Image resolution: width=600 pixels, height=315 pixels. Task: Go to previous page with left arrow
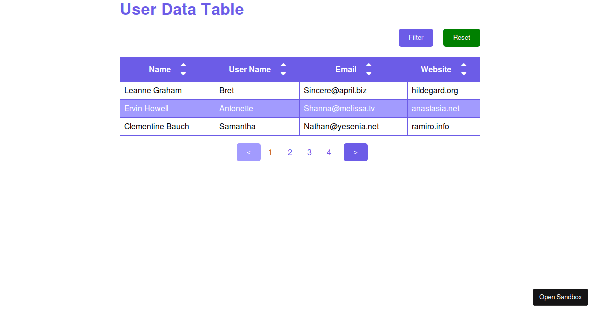(248, 152)
